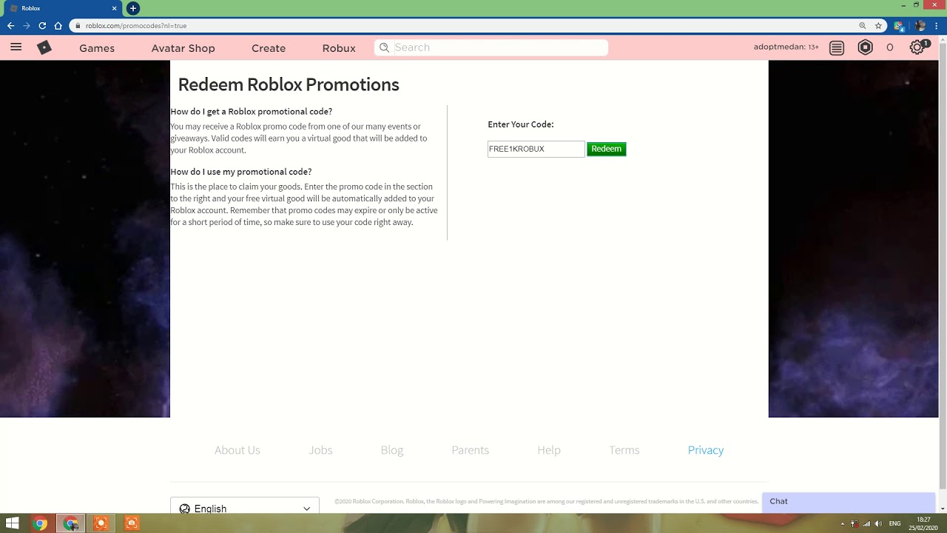Open the first Chrome taskbar icon

(x=41, y=523)
